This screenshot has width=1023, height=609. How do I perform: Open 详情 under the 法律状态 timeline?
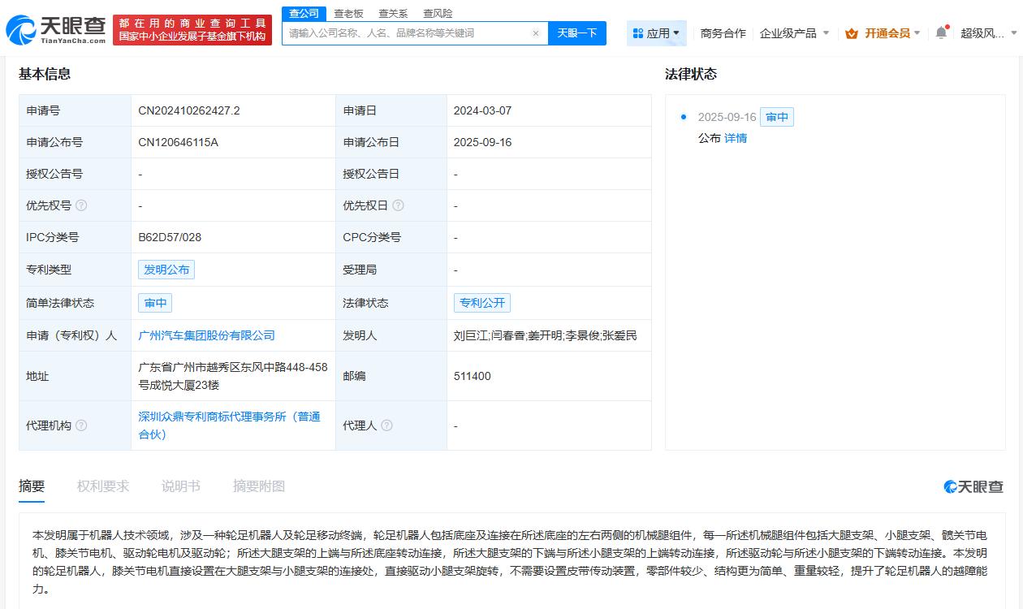click(x=735, y=138)
